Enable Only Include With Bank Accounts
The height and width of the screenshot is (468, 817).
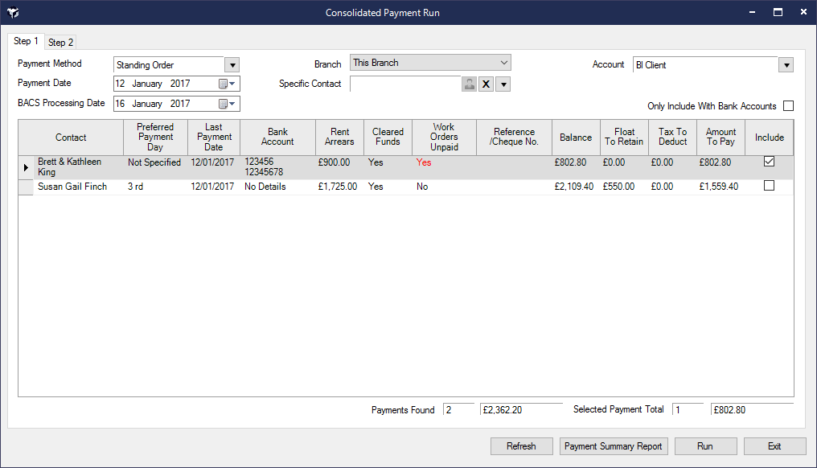[788, 106]
